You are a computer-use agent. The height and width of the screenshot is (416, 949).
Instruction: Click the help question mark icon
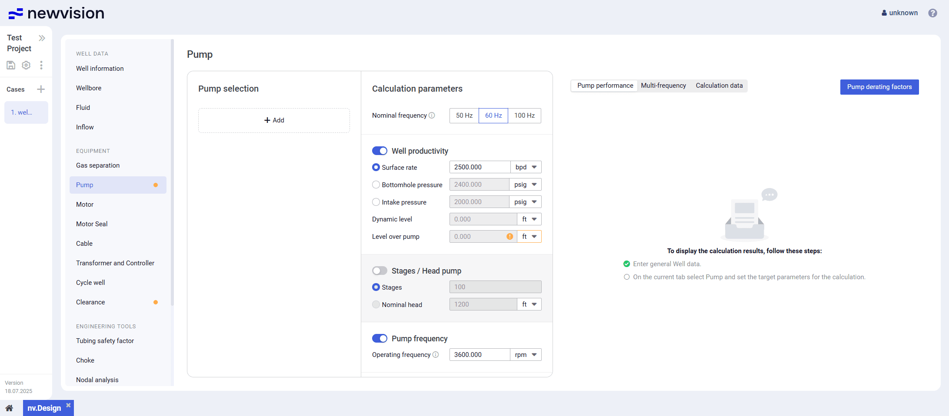(x=932, y=13)
